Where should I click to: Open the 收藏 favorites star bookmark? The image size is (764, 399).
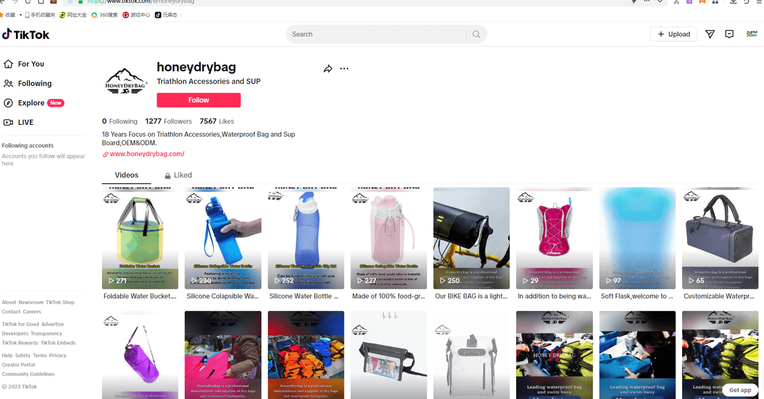point(8,15)
